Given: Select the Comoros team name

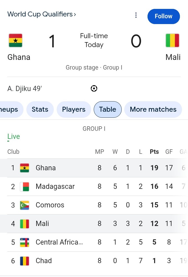Looking at the screenshot, I should [x=50, y=205].
